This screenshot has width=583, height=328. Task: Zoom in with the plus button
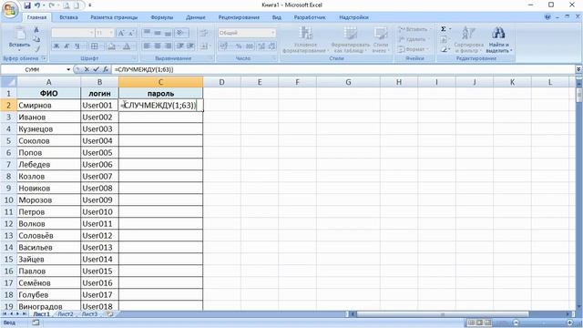[569, 323]
